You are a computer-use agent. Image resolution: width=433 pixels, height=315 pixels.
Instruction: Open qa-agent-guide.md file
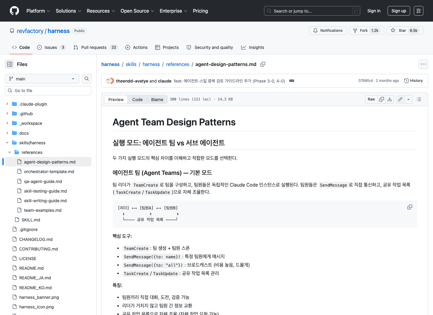point(43,181)
